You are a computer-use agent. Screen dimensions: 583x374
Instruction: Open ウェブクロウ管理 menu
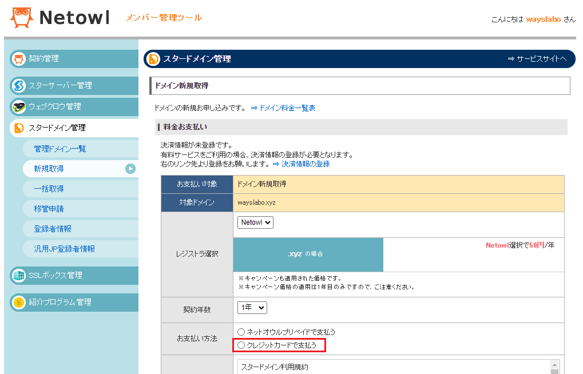pyautogui.click(x=74, y=107)
